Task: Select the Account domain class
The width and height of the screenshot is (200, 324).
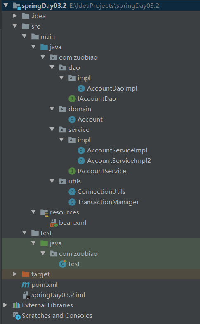Action: [90, 119]
